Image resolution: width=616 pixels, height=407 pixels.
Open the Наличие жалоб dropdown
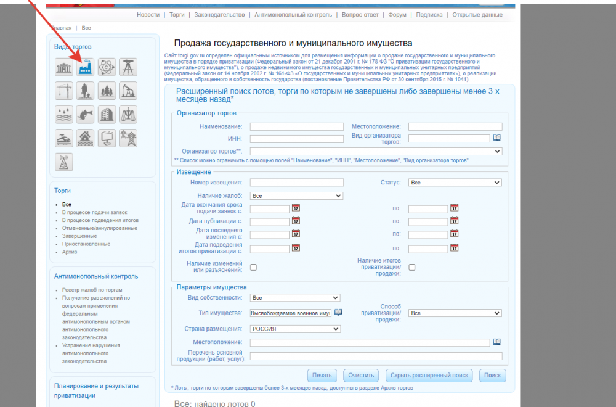[x=296, y=196]
